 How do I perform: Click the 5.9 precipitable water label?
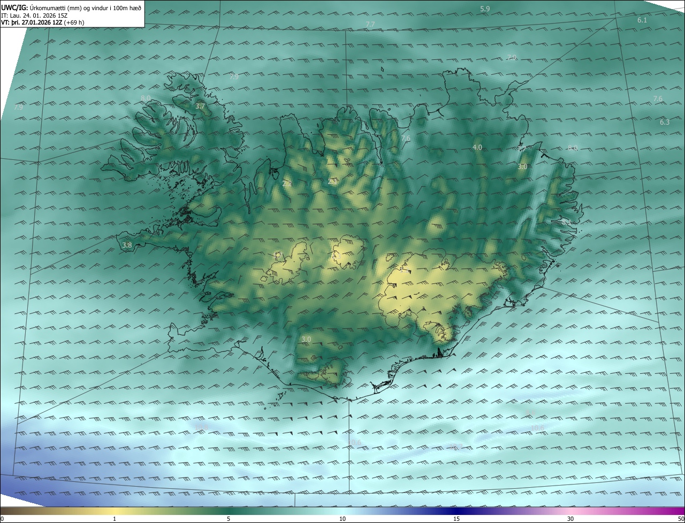(x=485, y=9)
